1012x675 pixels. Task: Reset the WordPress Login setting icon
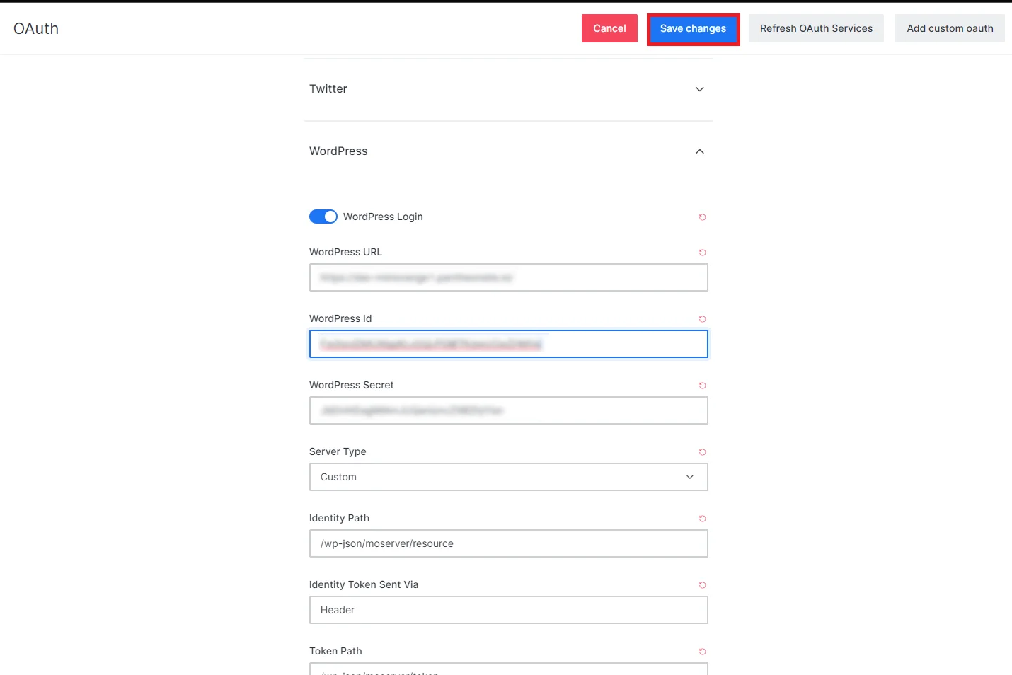click(703, 217)
